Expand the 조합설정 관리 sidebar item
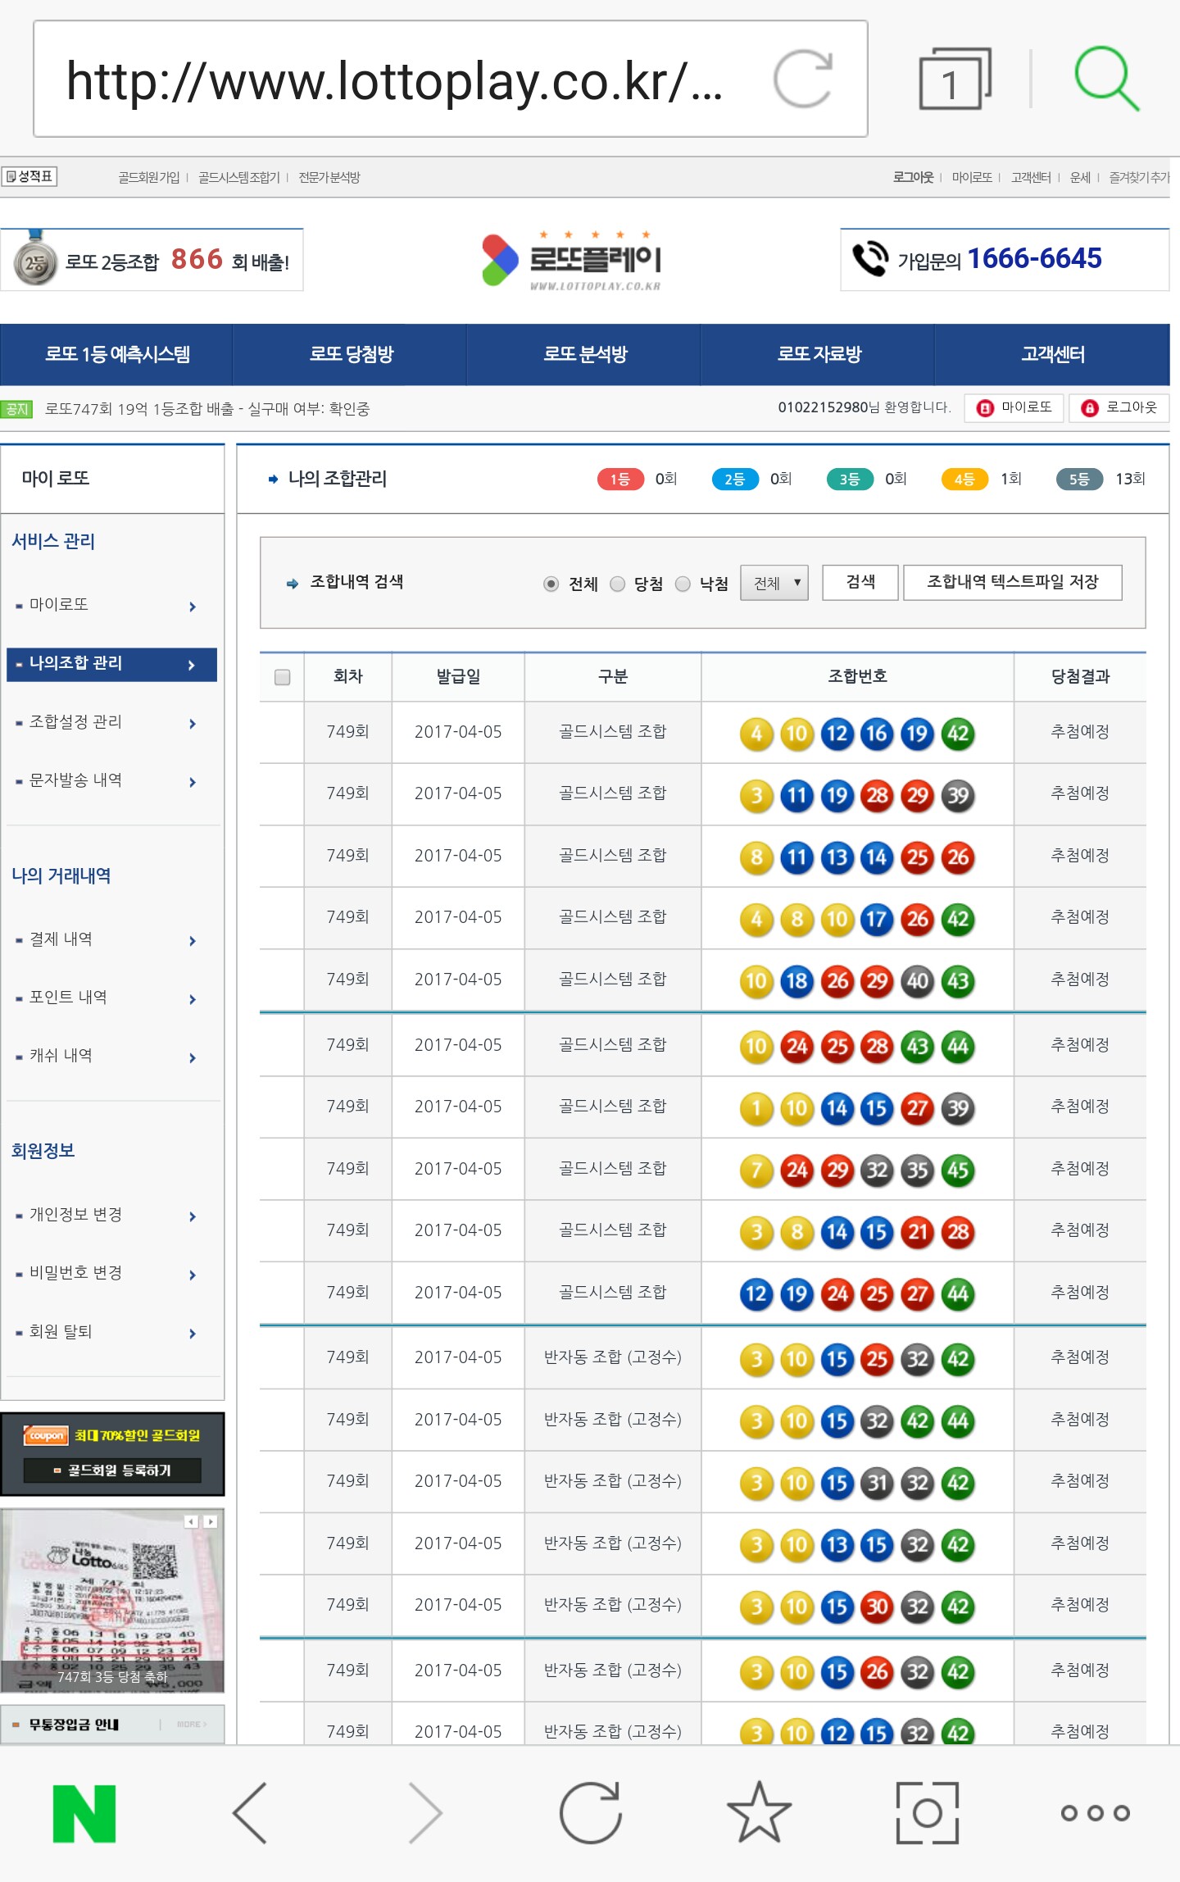The width and height of the screenshot is (1180, 1882). coord(107,722)
